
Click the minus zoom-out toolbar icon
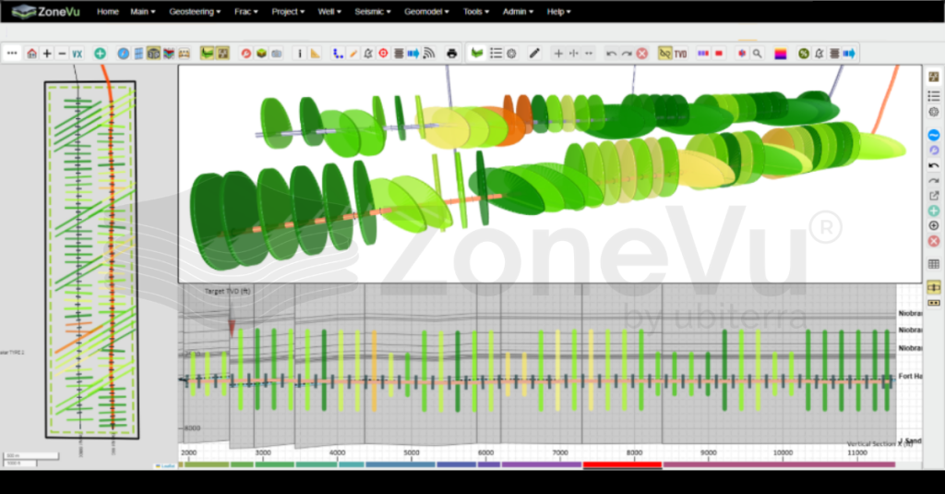(62, 54)
